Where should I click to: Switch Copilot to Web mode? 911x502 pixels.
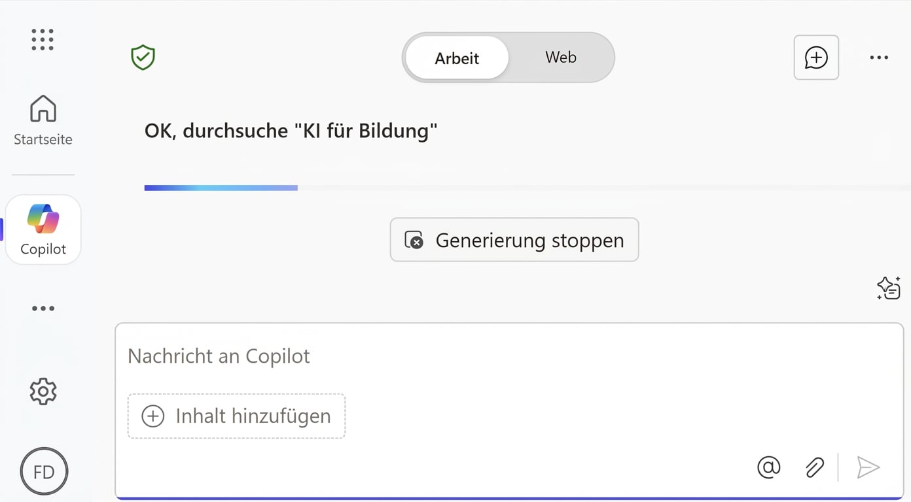coord(560,58)
